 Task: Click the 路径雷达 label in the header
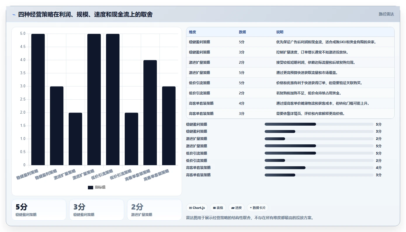(x=386, y=14)
